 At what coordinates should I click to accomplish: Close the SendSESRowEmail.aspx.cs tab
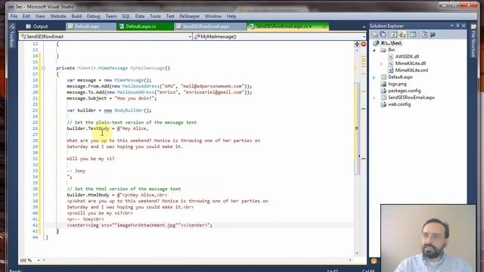pos(324,26)
